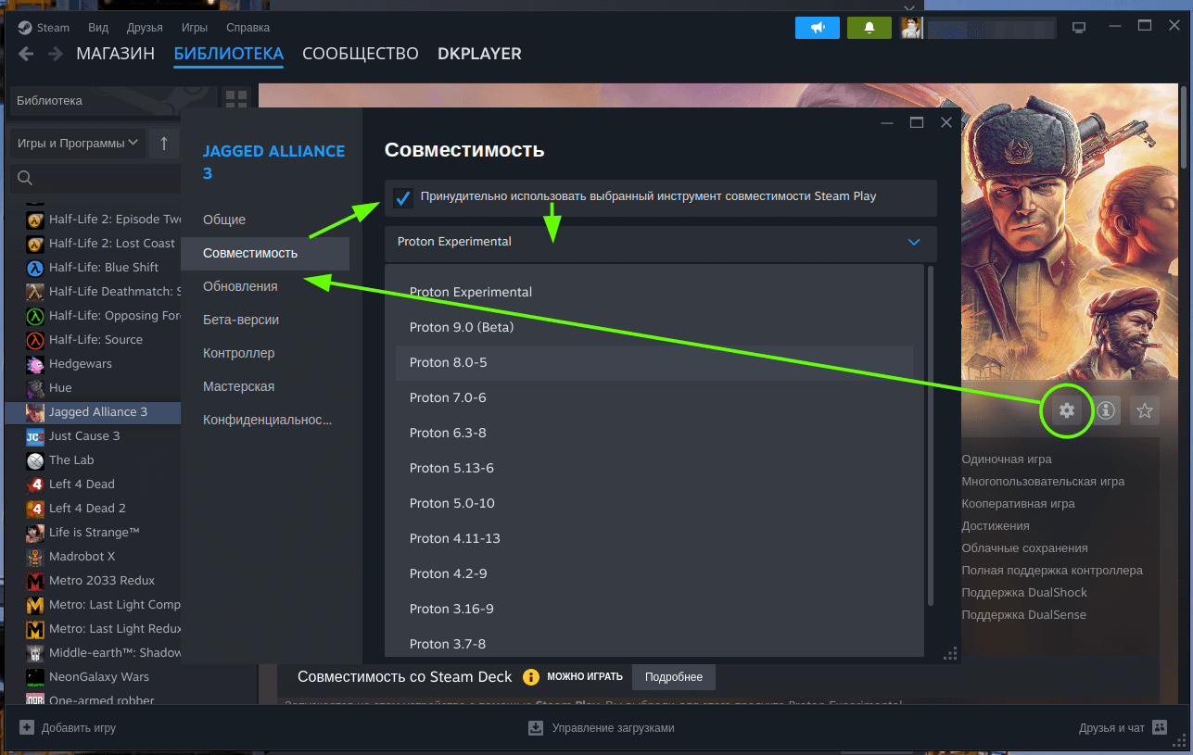Open the Справка menu

tap(248, 28)
